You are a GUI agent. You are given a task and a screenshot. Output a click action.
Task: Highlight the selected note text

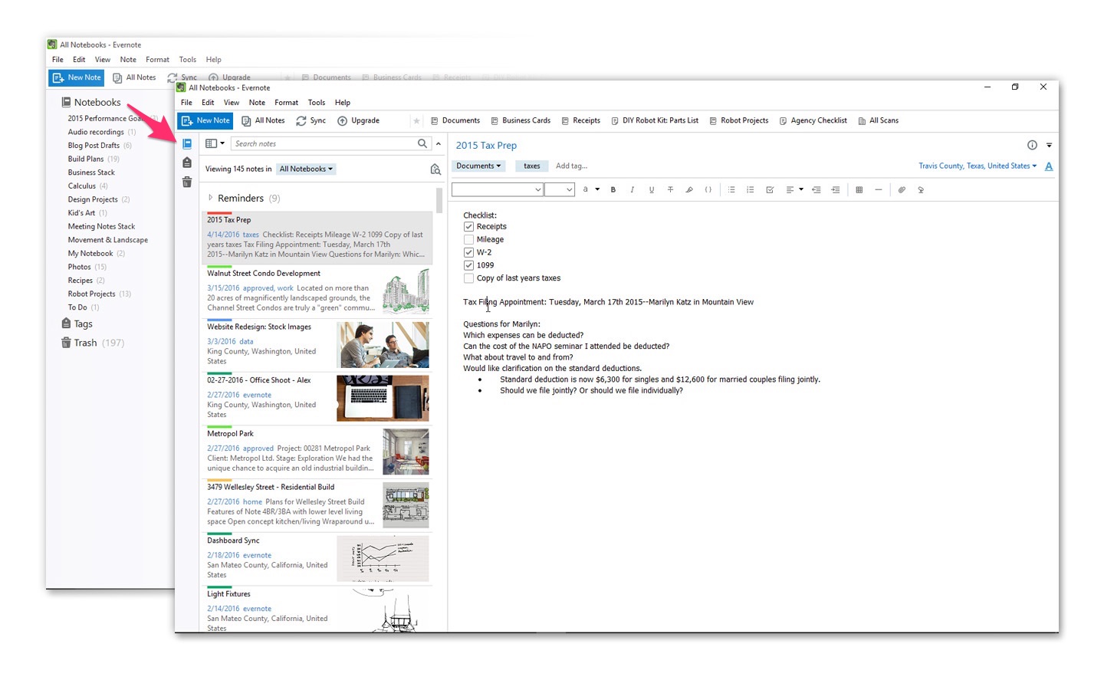pos(689,190)
